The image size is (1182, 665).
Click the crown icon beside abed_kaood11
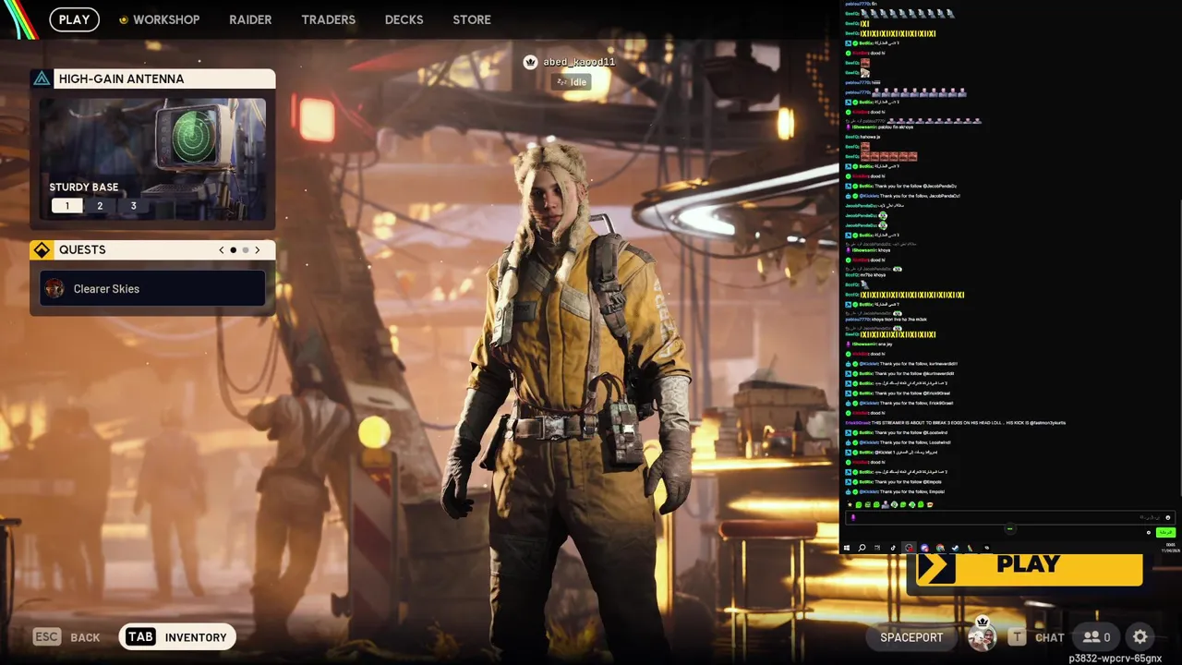click(530, 62)
